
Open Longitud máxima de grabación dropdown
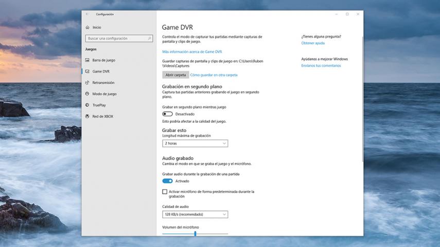point(195,143)
